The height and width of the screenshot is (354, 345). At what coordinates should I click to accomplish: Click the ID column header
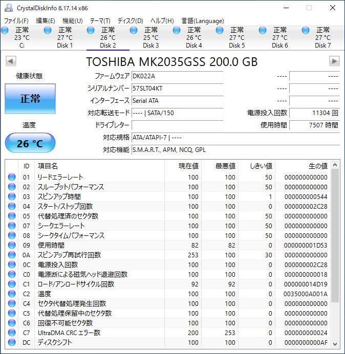(26, 166)
